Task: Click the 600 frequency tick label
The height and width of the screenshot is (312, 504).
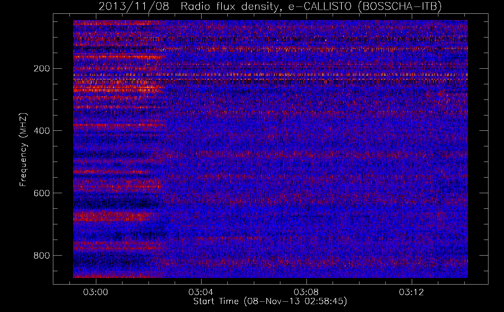Action: [x=41, y=193]
